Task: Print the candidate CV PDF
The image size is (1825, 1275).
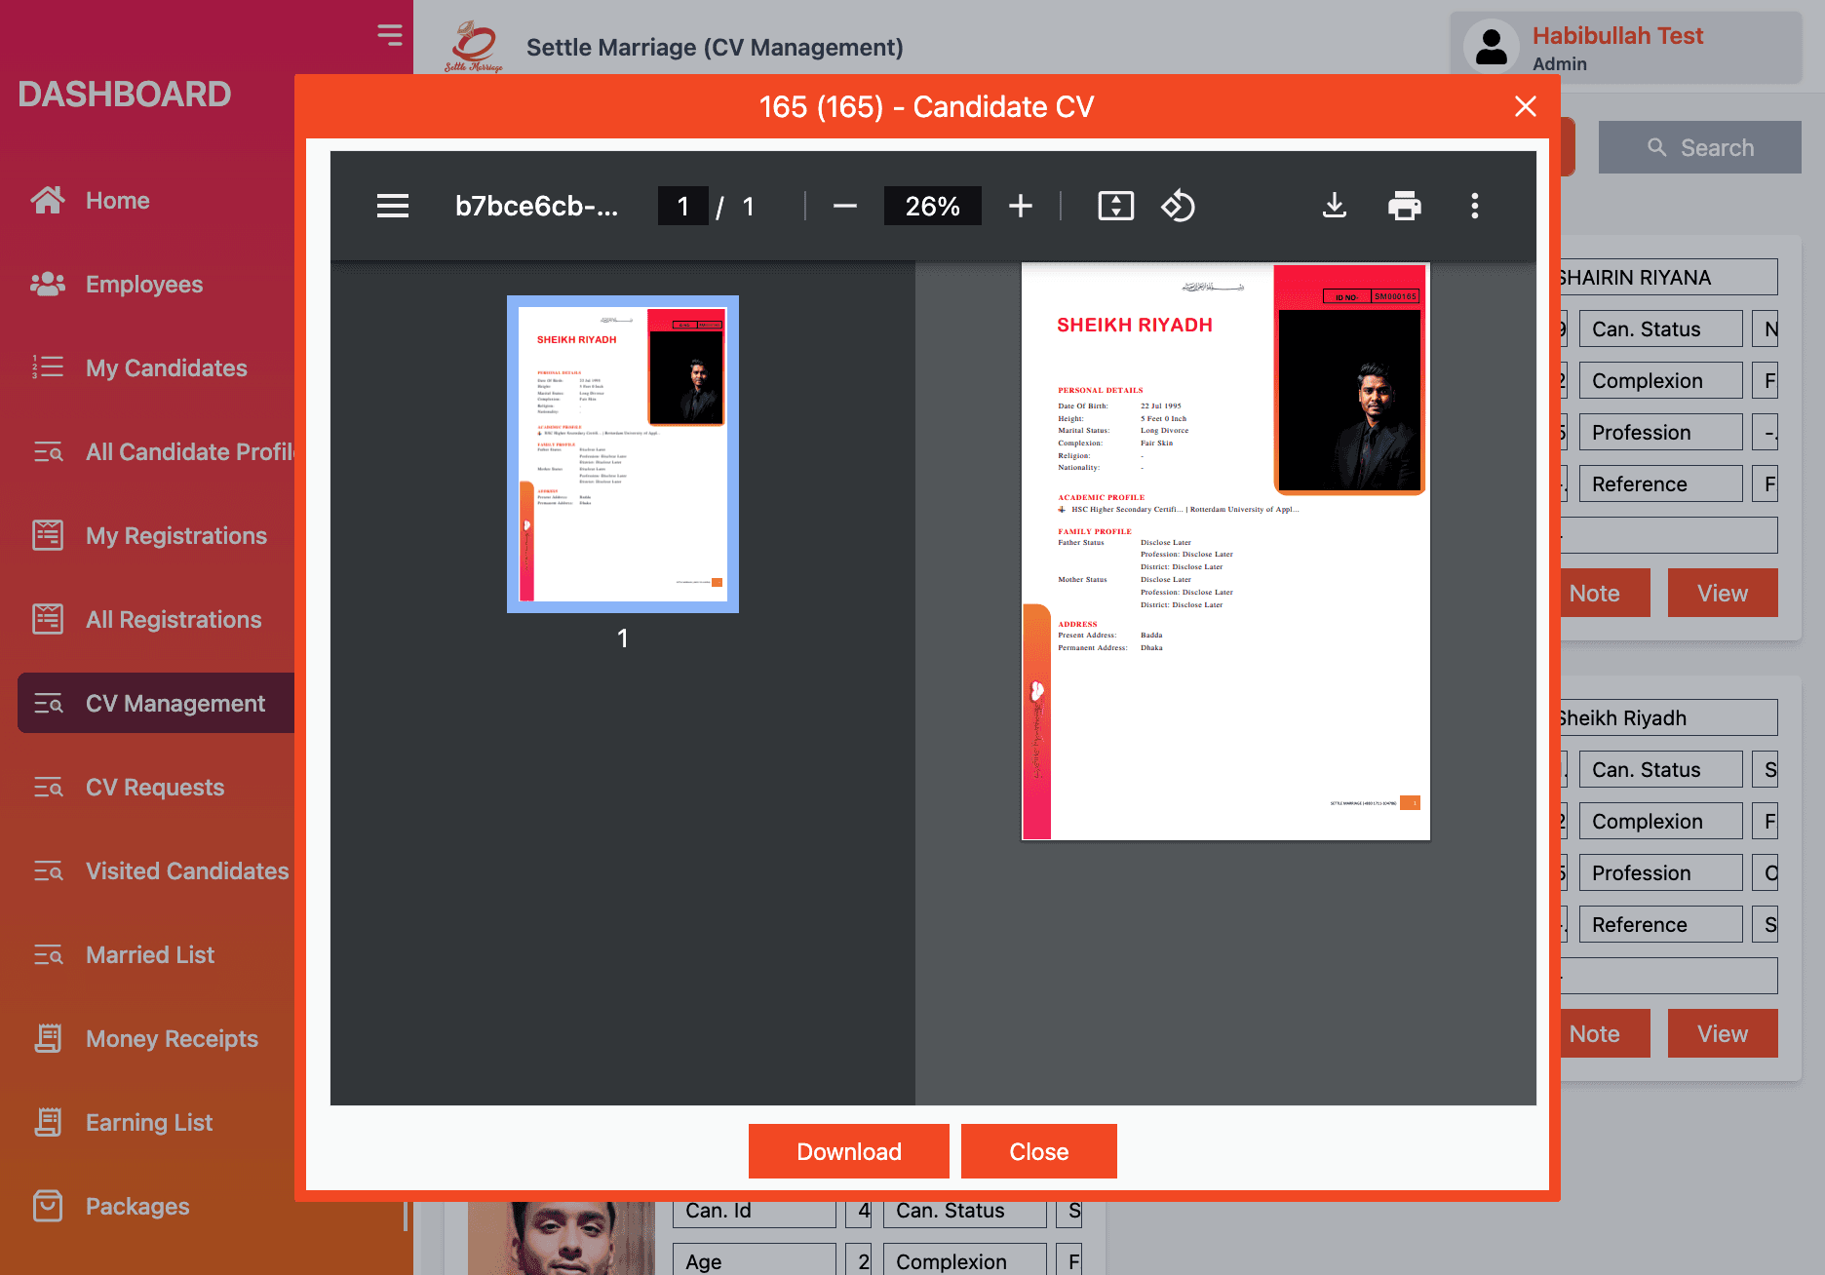Action: pyautogui.click(x=1404, y=206)
